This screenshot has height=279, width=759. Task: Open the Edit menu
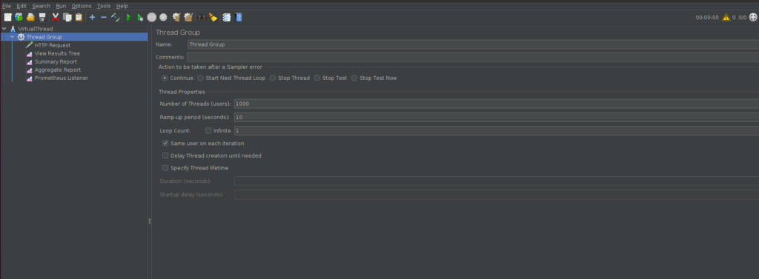[x=21, y=6]
